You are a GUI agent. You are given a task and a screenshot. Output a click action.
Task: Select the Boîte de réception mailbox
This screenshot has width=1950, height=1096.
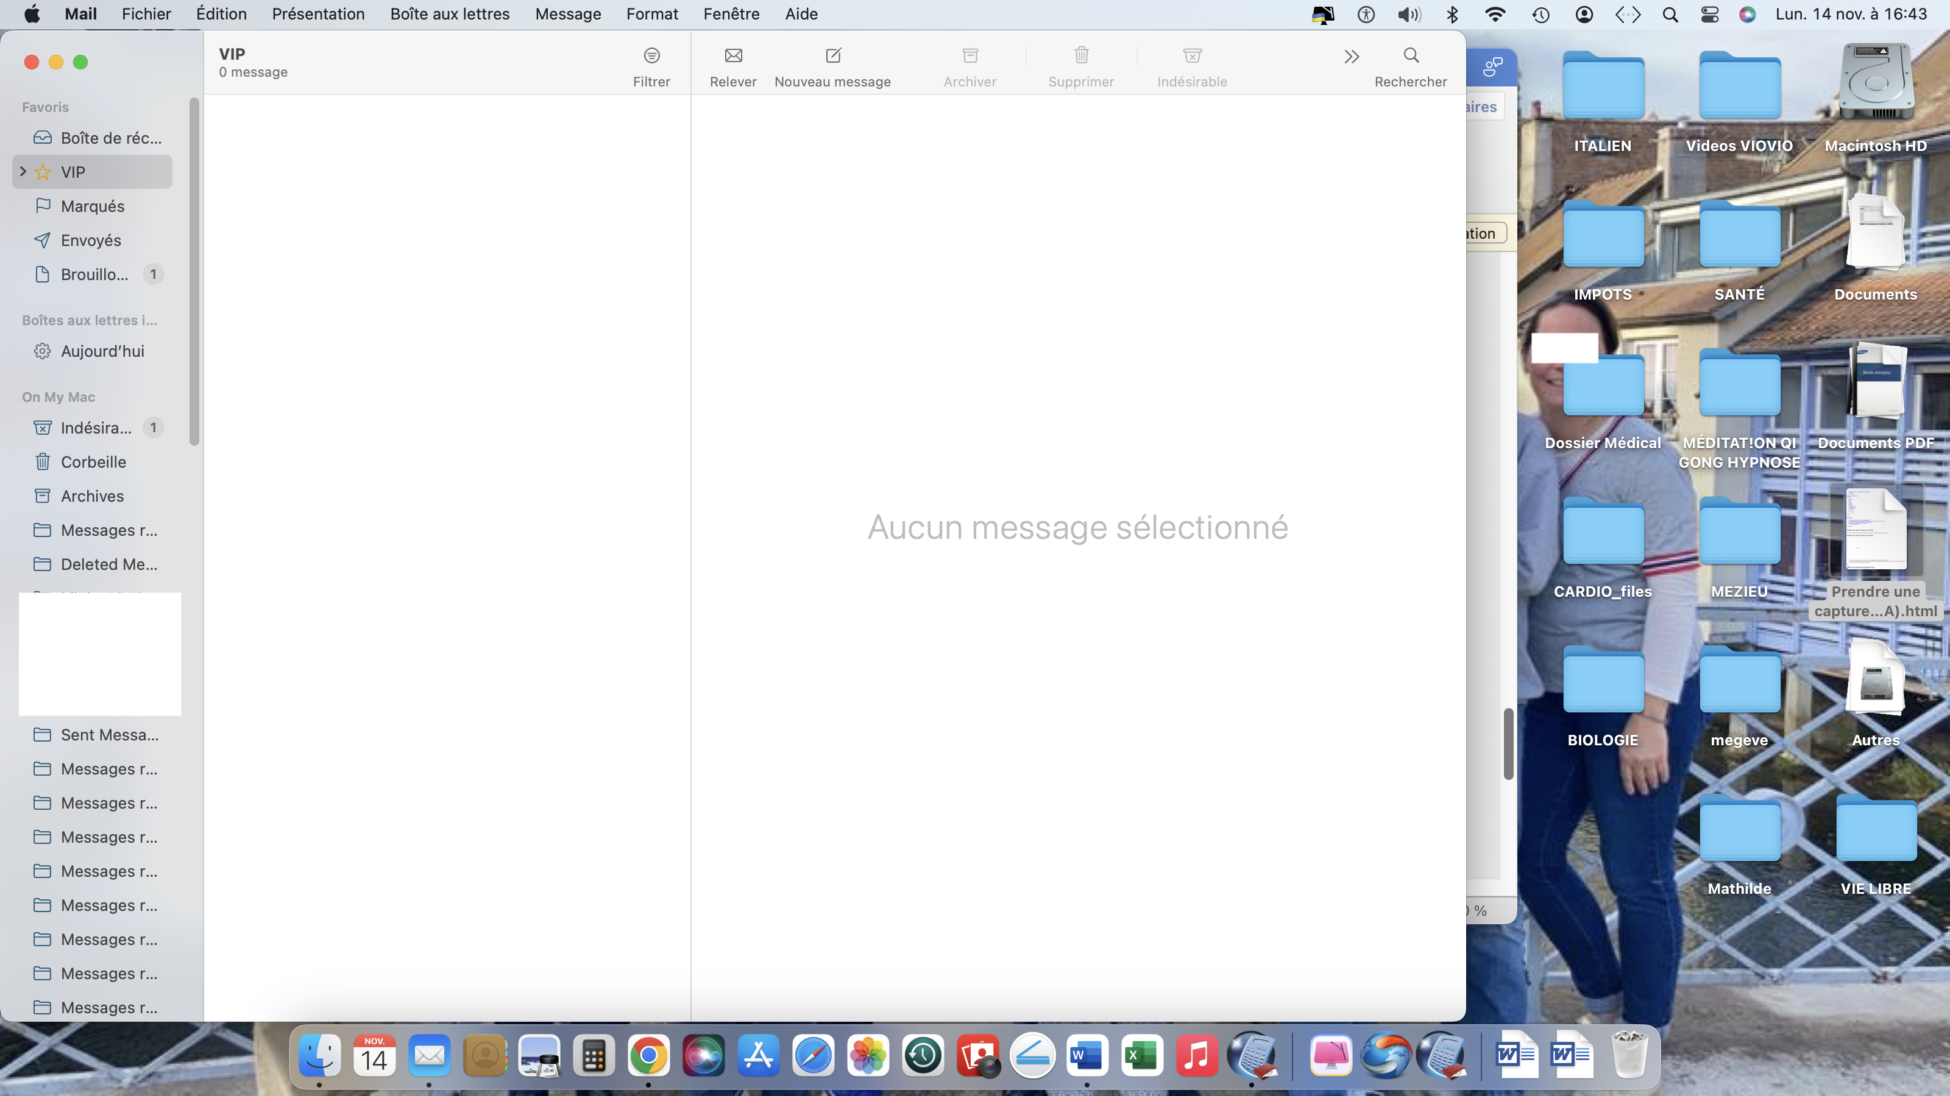coord(110,138)
